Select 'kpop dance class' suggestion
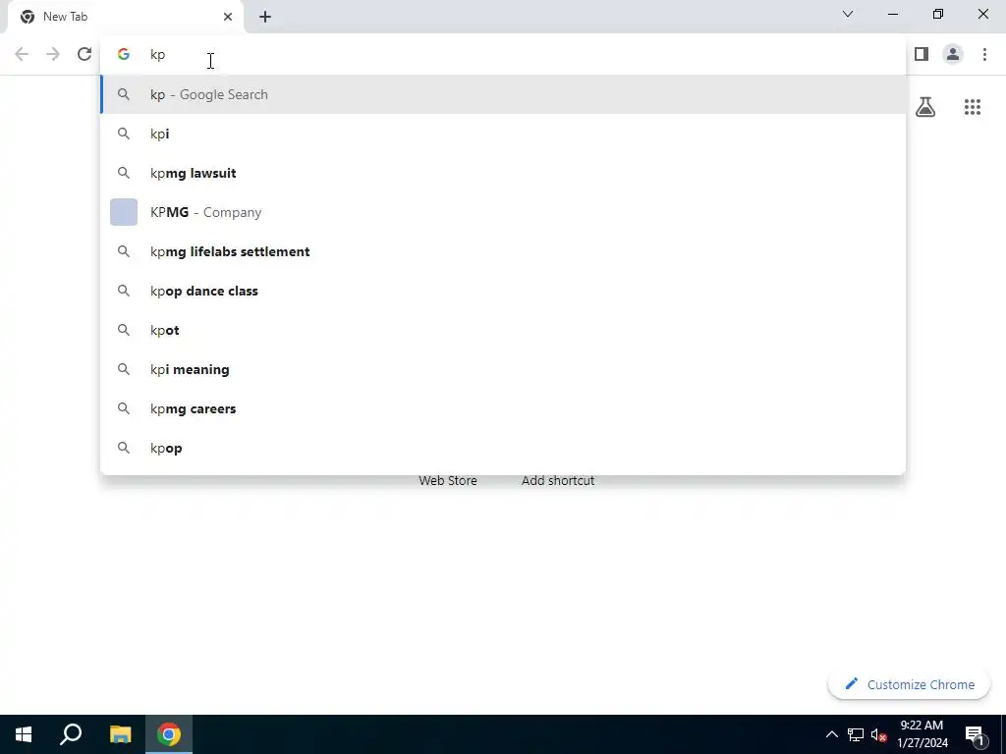The width and height of the screenshot is (1006, 754). [x=503, y=291]
